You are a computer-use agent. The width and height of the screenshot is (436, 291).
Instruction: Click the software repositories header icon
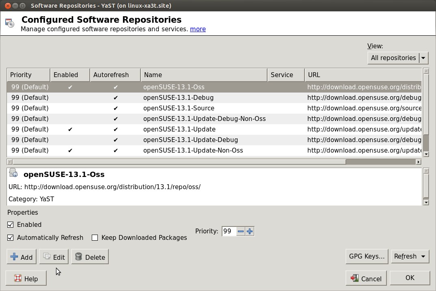(x=10, y=23)
